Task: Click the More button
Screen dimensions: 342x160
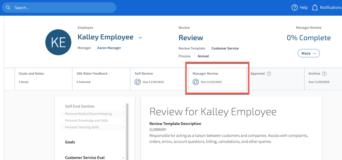Action: point(309,53)
